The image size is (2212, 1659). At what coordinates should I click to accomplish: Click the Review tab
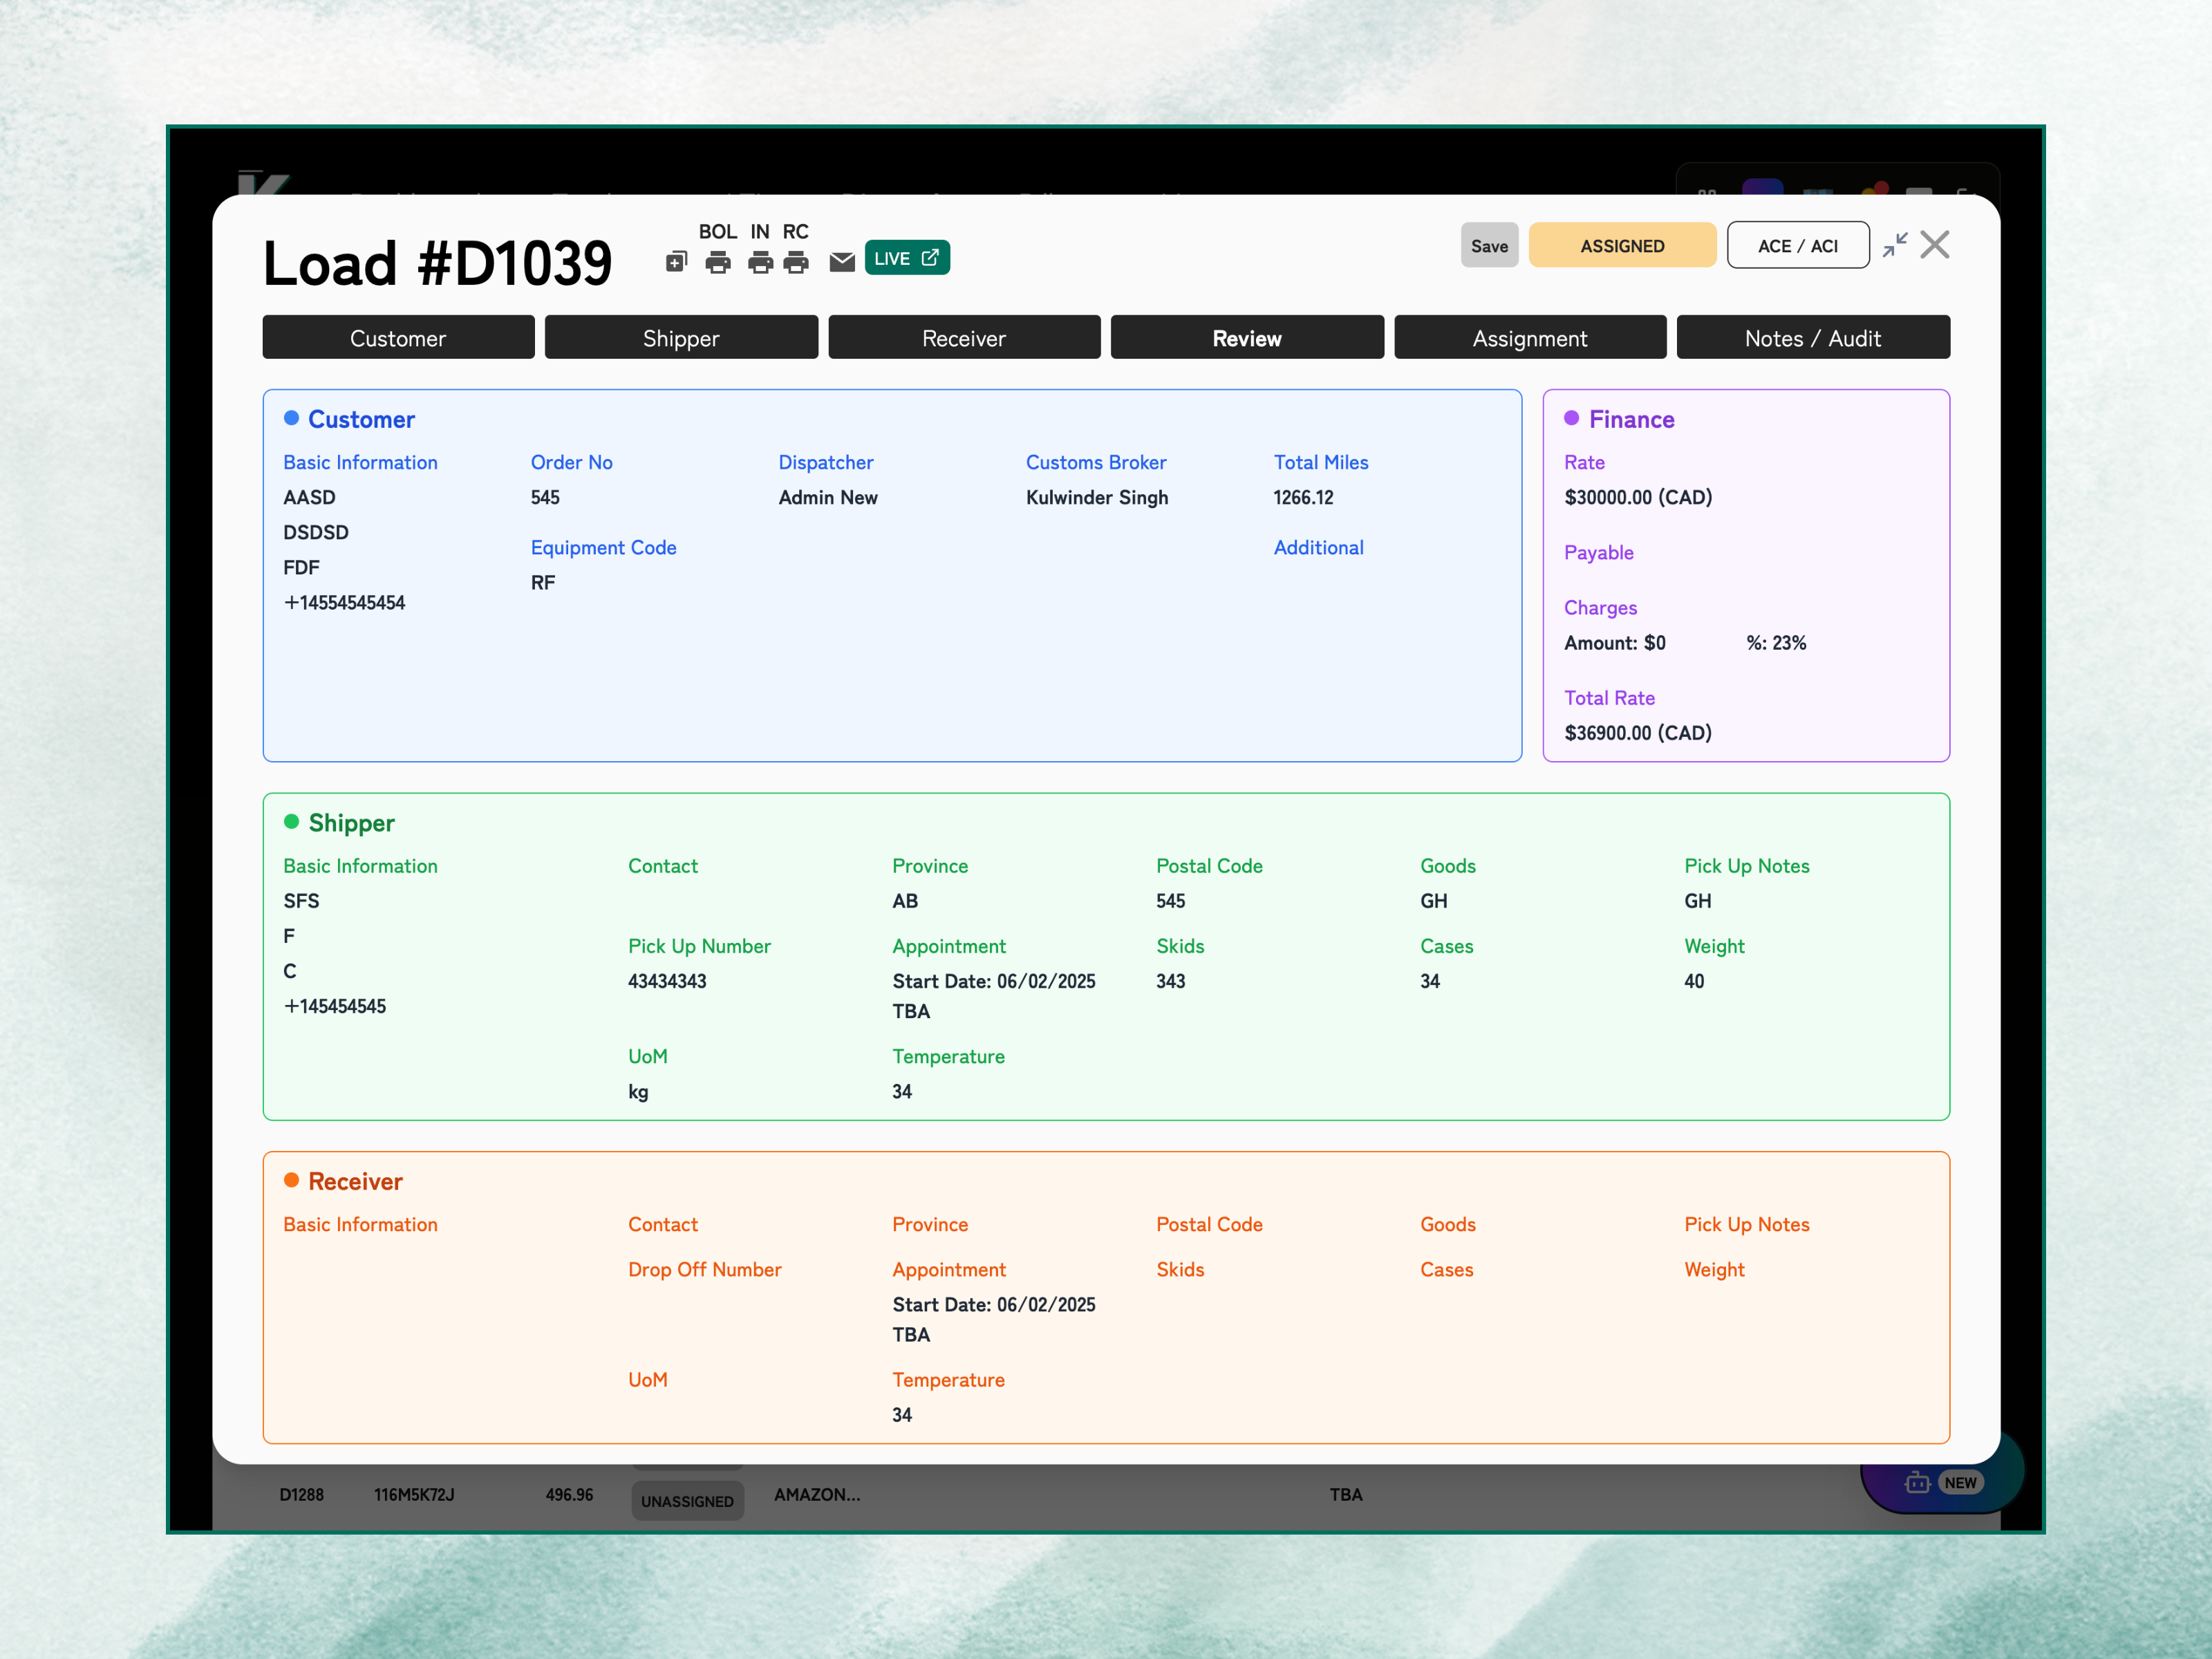coord(1247,338)
